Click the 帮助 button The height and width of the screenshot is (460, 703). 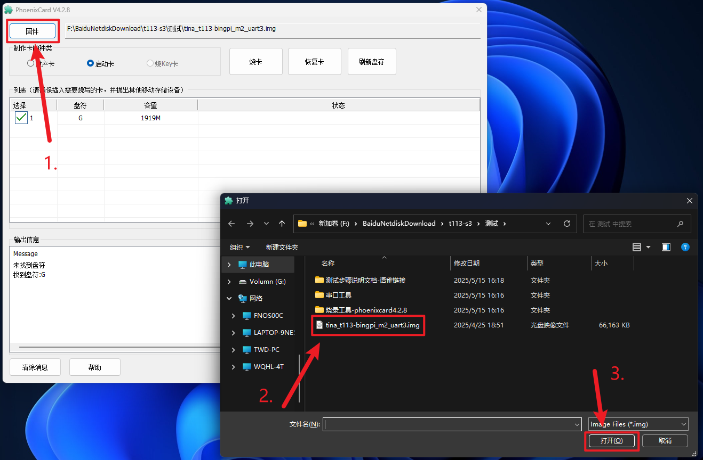point(94,367)
